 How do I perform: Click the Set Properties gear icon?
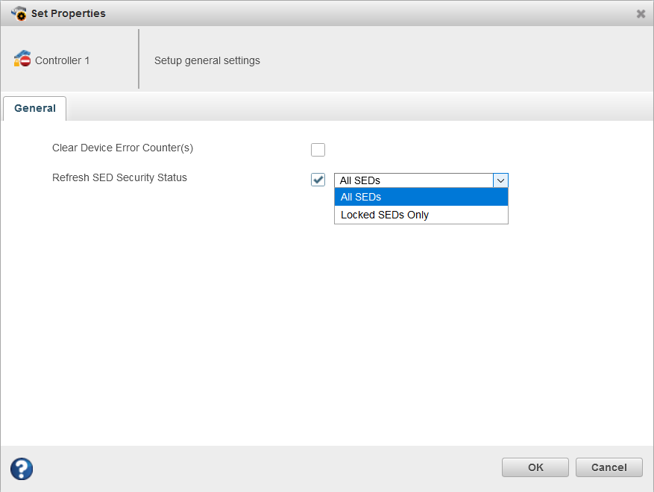click(x=19, y=13)
